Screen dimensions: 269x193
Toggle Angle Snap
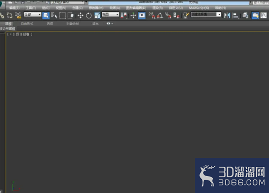click(160, 15)
